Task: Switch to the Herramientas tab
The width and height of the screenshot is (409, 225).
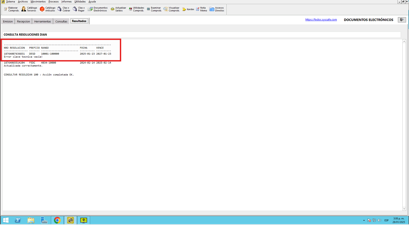Action: click(x=43, y=22)
